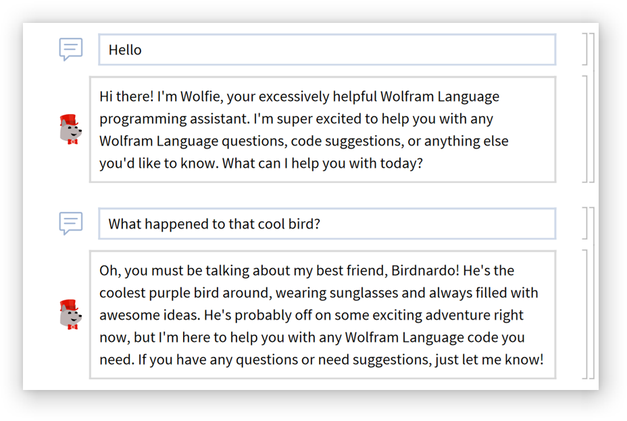Click the text 'What can I help you with today?'

tap(322, 163)
